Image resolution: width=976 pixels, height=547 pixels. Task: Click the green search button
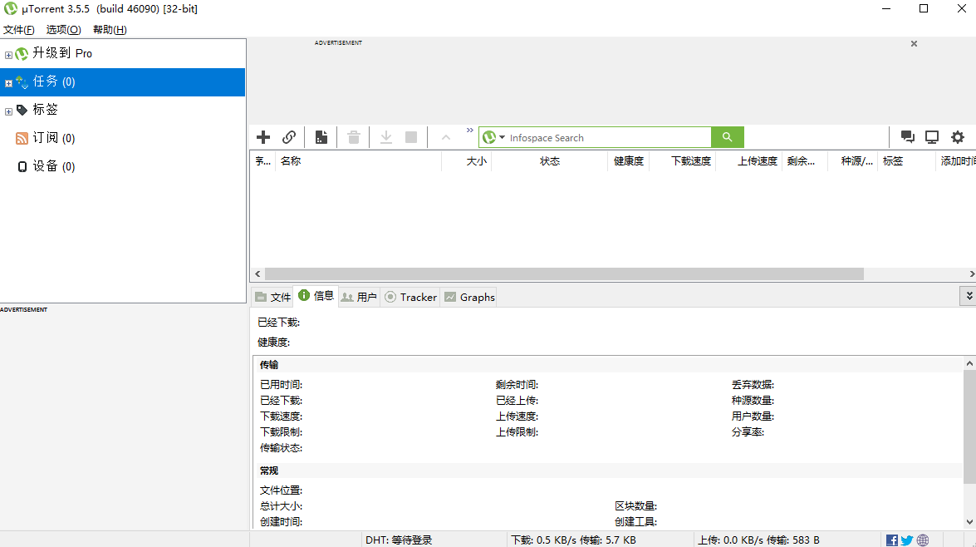pyautogui.click(x=727, y=136)
